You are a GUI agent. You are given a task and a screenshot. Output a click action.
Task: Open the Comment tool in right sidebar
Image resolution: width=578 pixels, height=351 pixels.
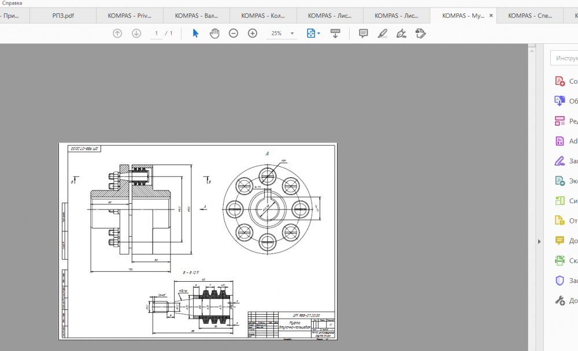(x=560, y=241)
